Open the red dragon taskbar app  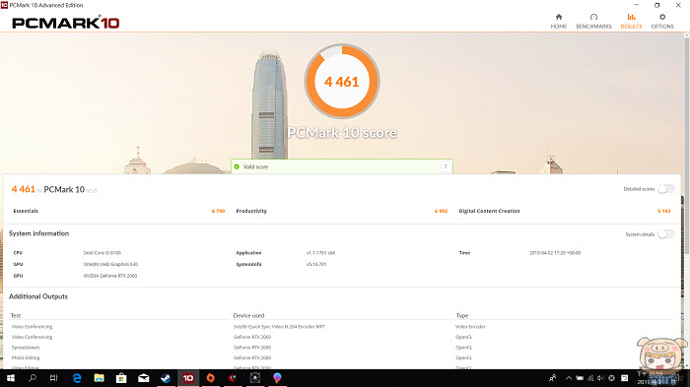(x=233, y=378)
